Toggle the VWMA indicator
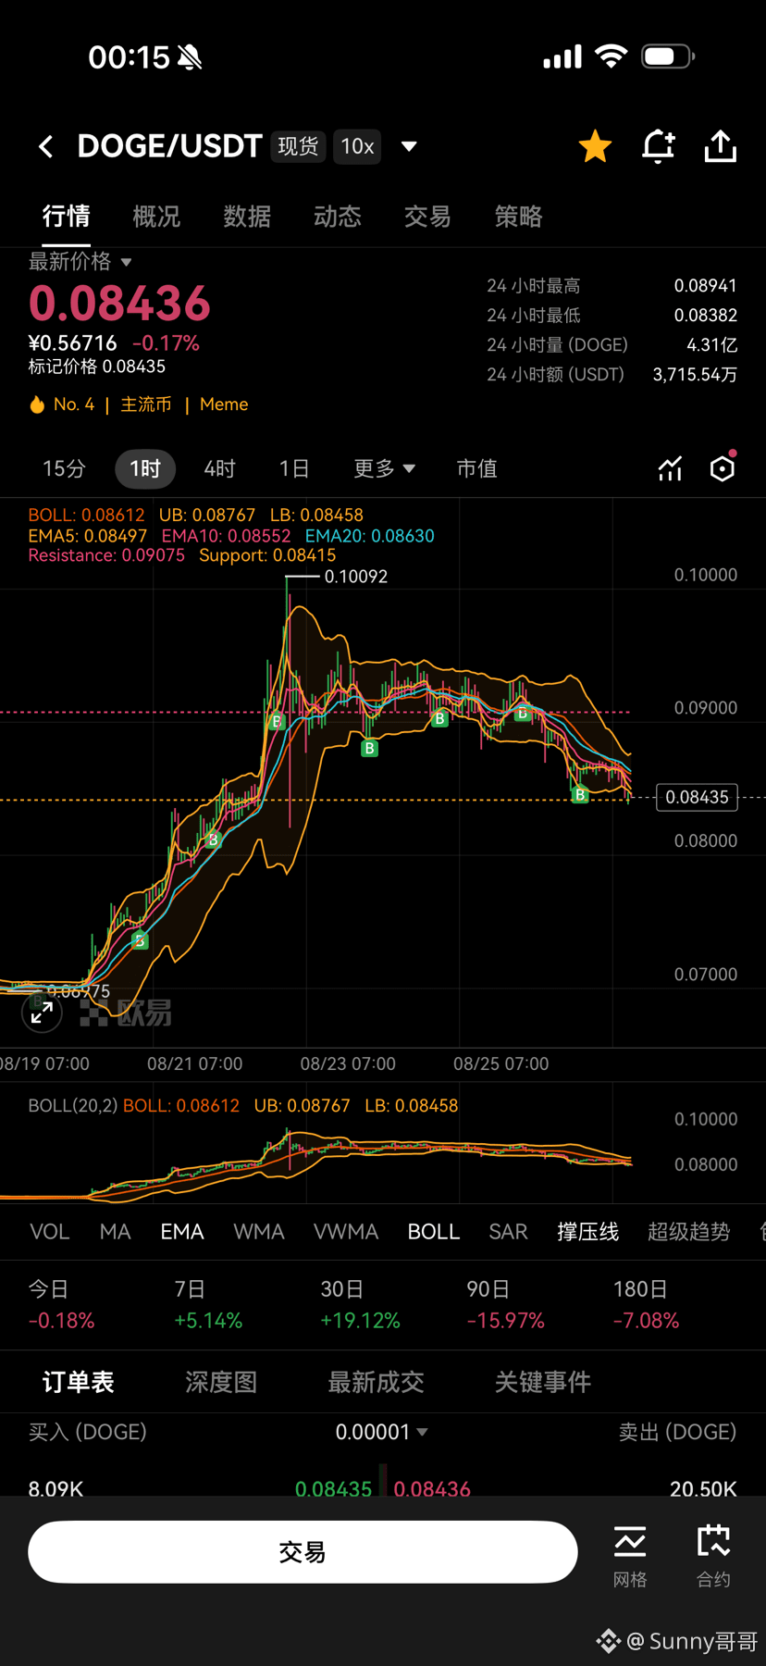Viewport: 766px width, 1666px height. tap(346, 1232)
